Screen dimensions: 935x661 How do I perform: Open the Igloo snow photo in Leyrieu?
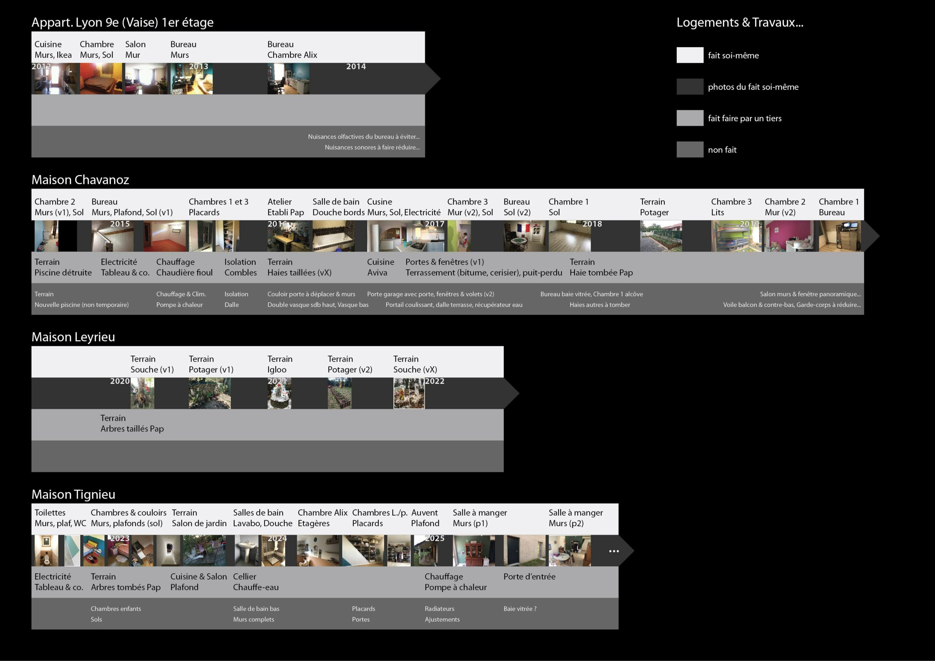pos(279,393)
